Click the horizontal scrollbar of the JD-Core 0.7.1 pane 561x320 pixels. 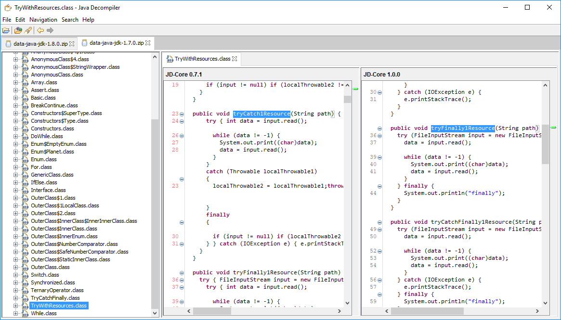tap(264, 311)
